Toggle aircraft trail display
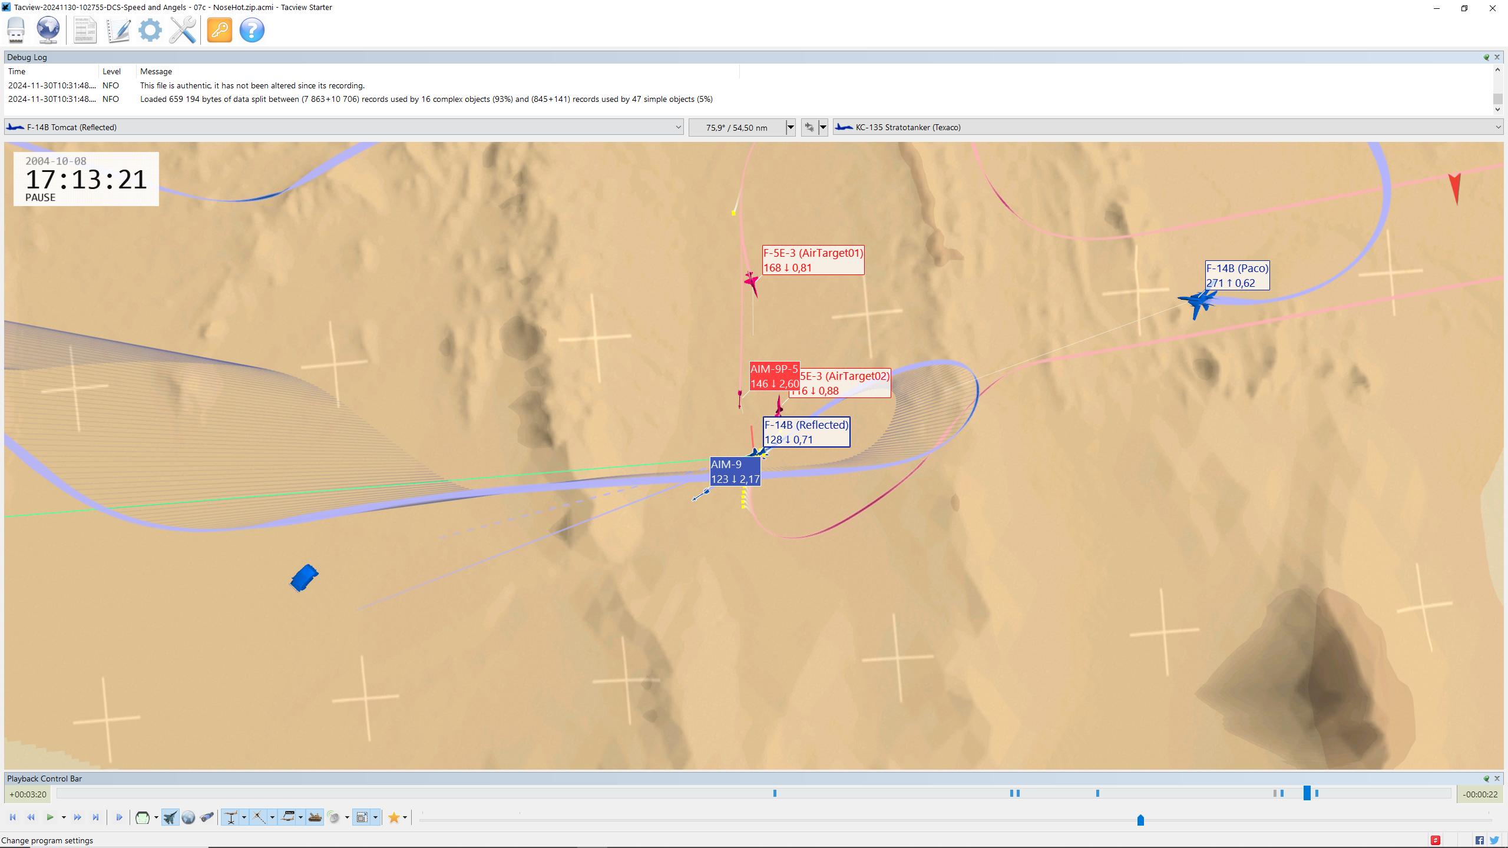 click(259, 817)
